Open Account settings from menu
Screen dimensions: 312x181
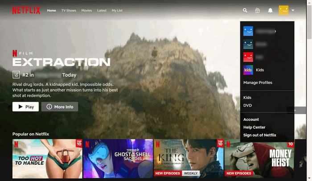pyautogui.click(x=251, y=119)
